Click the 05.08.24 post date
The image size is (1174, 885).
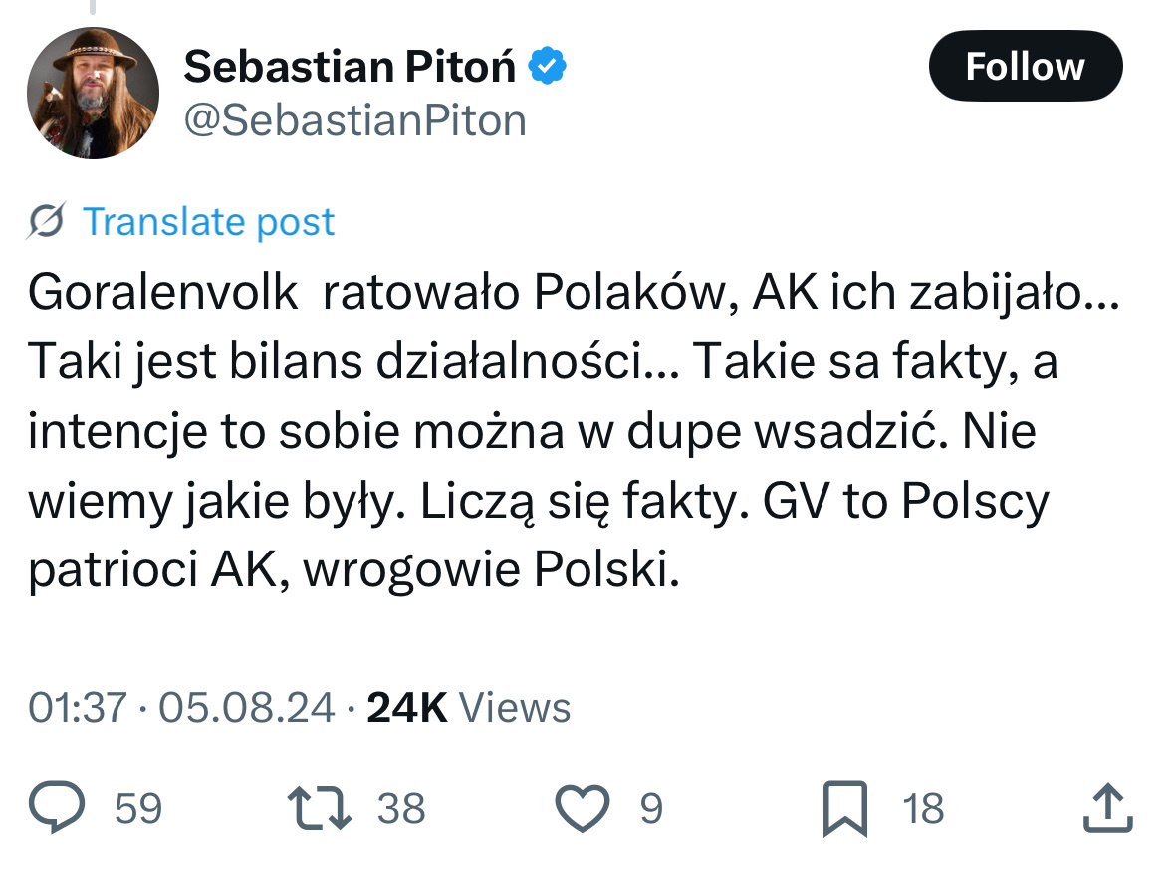tap(246, 707)
